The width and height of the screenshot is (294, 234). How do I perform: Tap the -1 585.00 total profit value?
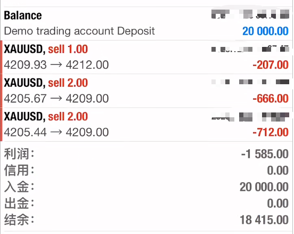(265, 154)
